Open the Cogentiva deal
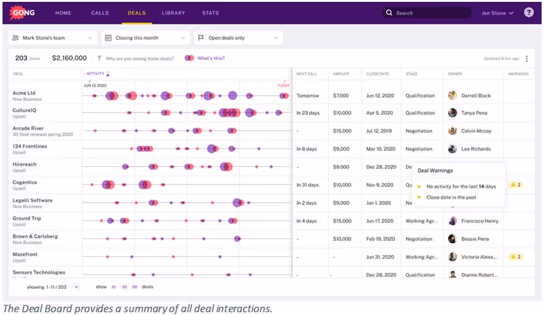This screenshot has height=315, width=543. pos(24,182)
